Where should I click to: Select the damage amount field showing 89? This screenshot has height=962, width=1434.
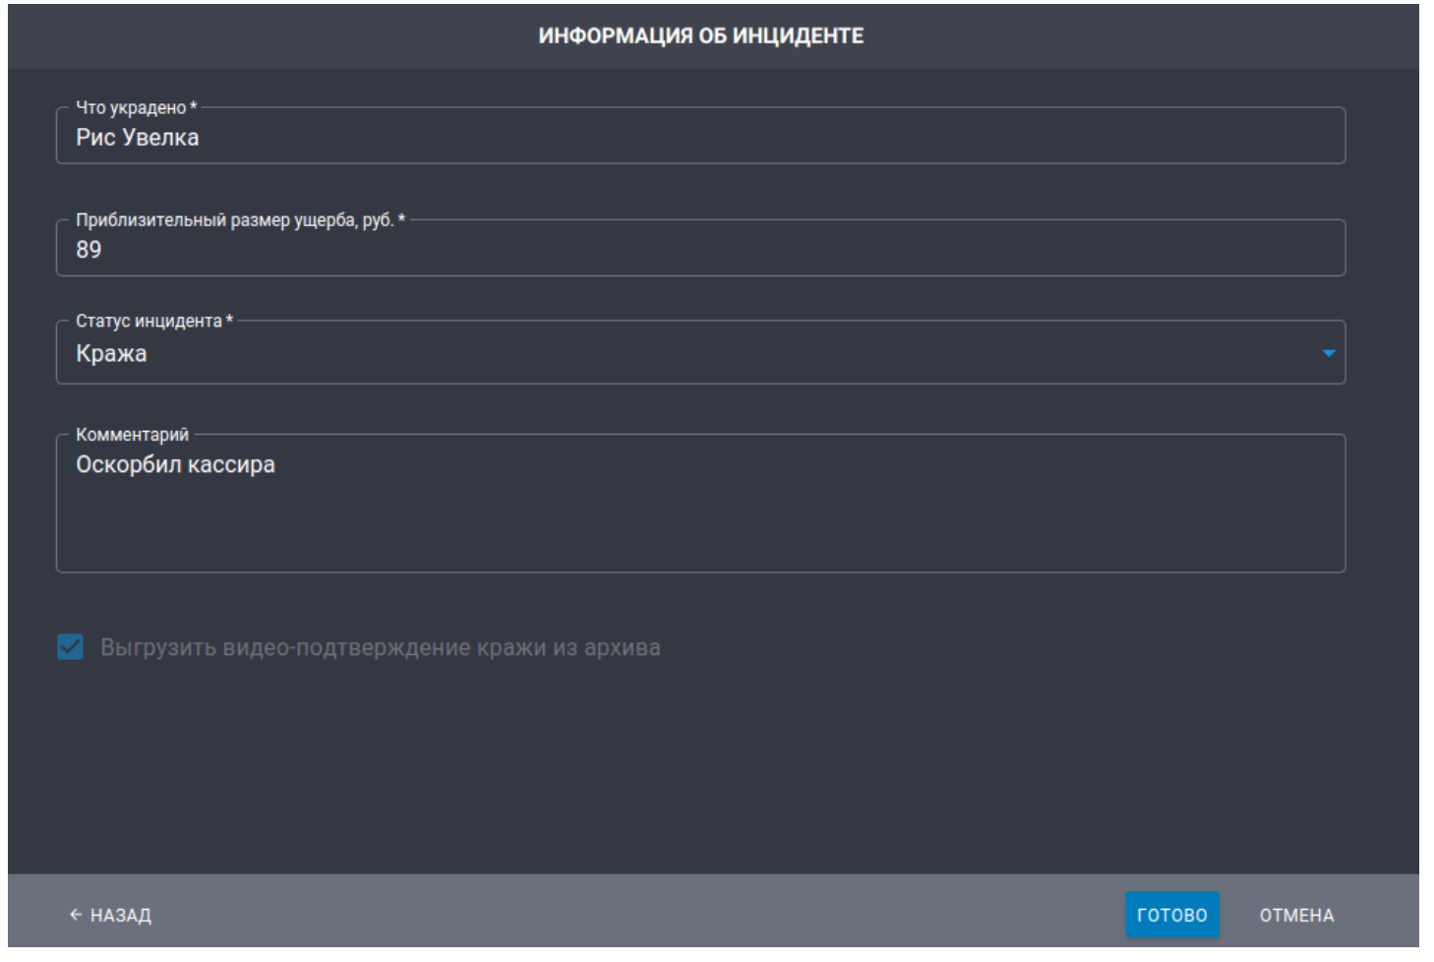click(700, 248)
